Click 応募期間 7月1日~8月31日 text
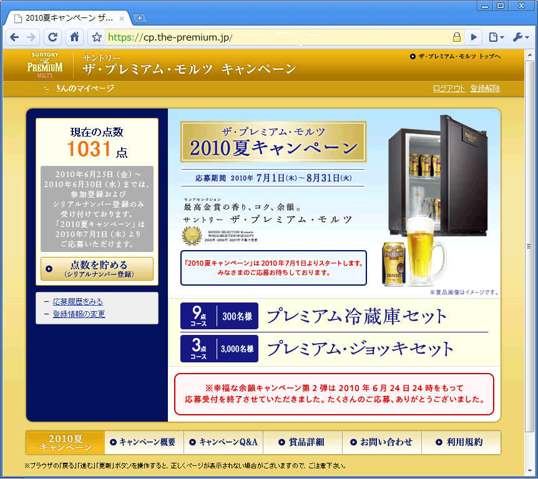The width and height of the screenshot is (538, 479). (273, 178)
